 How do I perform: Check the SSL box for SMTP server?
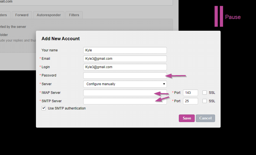coord(205,101)
